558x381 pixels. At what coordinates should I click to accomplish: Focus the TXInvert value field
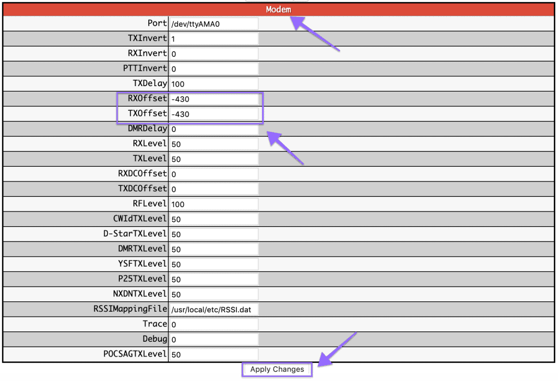(x=214, y=39)
